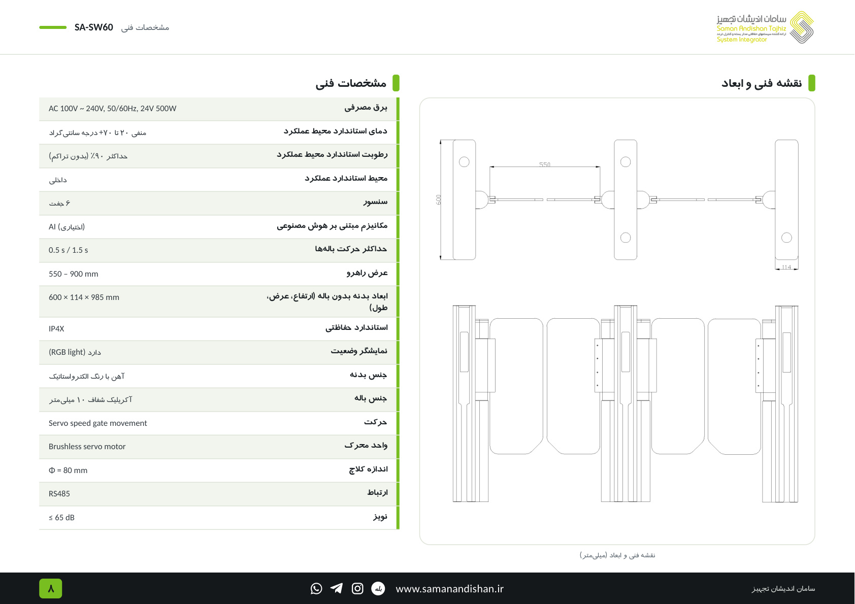Click the 'عرض راهرو' row label
The height and width of the screenshot is (604, 855).
(367, 273)
